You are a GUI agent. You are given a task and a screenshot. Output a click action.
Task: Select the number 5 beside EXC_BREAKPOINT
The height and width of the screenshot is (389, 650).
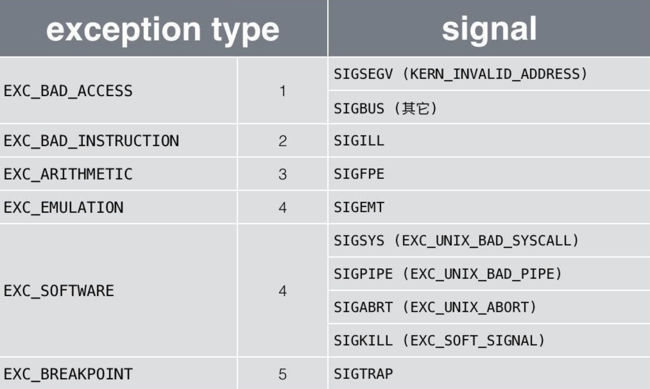click(x=282, y=374)
